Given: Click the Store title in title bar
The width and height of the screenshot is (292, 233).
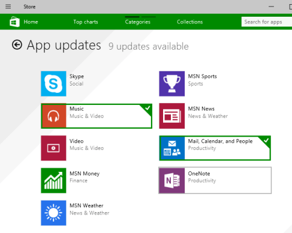Looking at the screenshot, I should [29, 7].
